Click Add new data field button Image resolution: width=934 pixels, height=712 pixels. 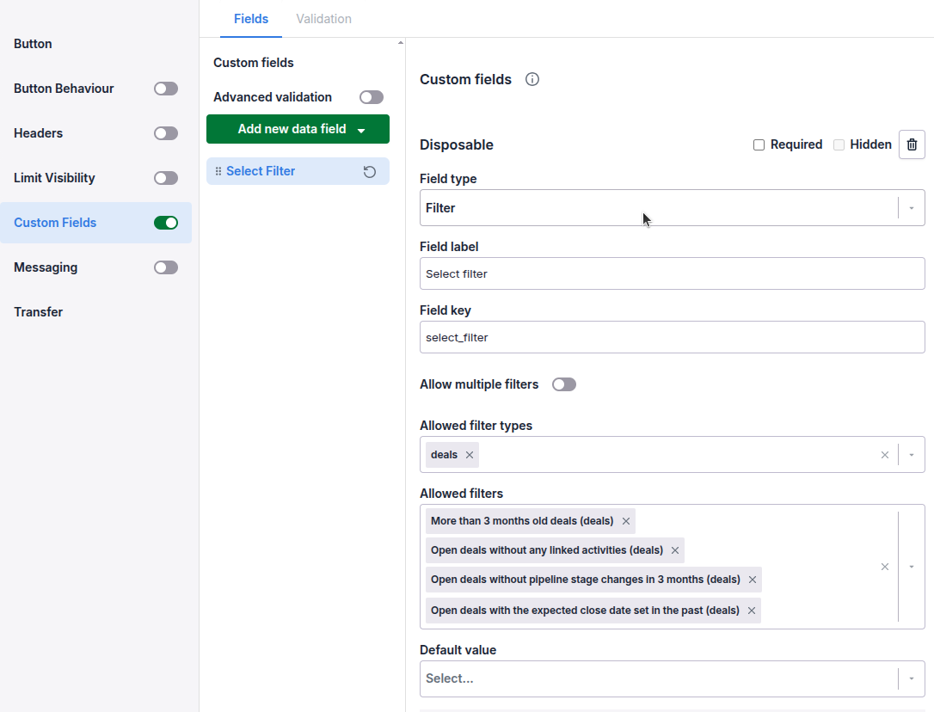click(298, 129)
